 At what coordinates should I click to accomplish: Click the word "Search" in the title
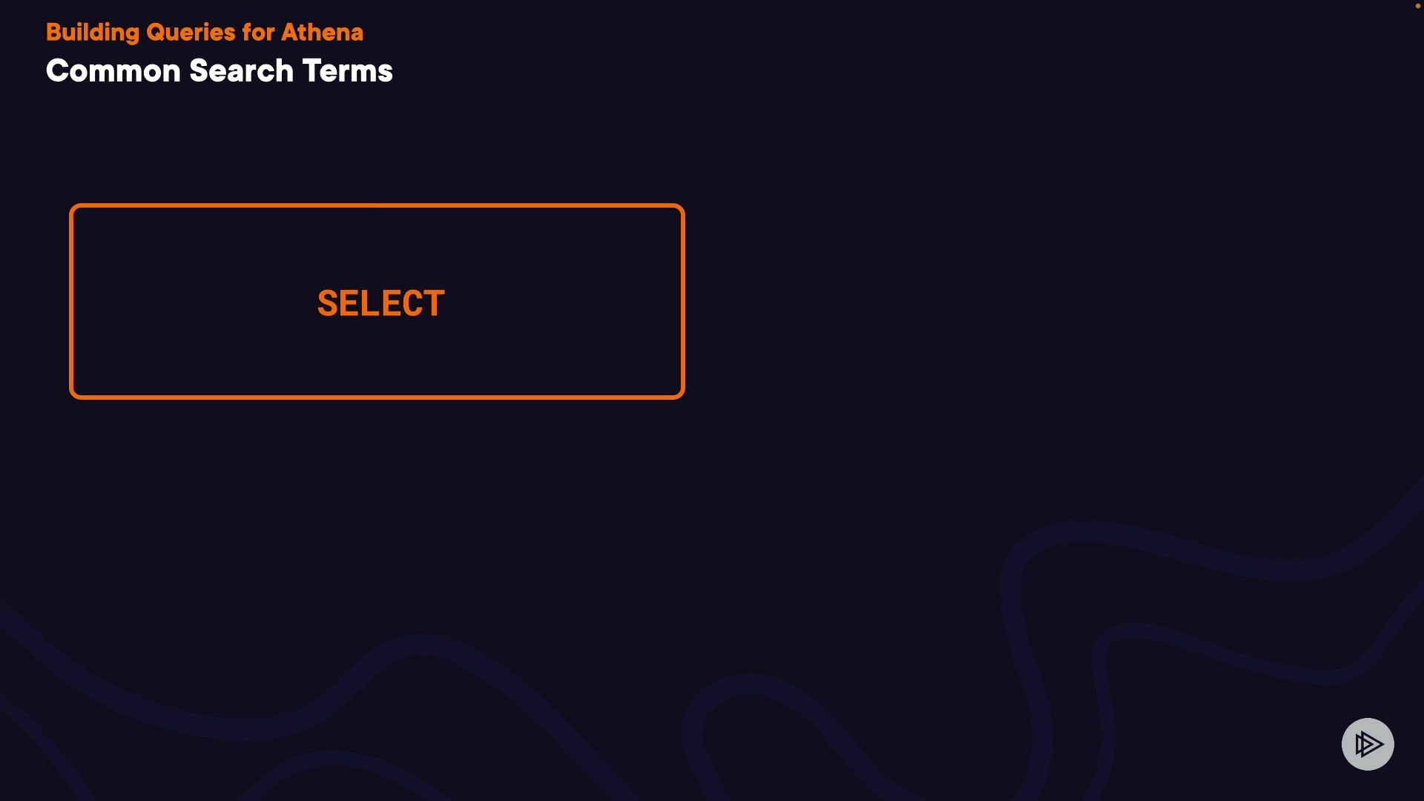[242, 71]
